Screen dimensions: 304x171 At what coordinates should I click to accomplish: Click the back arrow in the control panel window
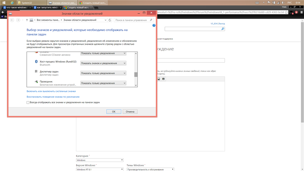click(12, 20)
